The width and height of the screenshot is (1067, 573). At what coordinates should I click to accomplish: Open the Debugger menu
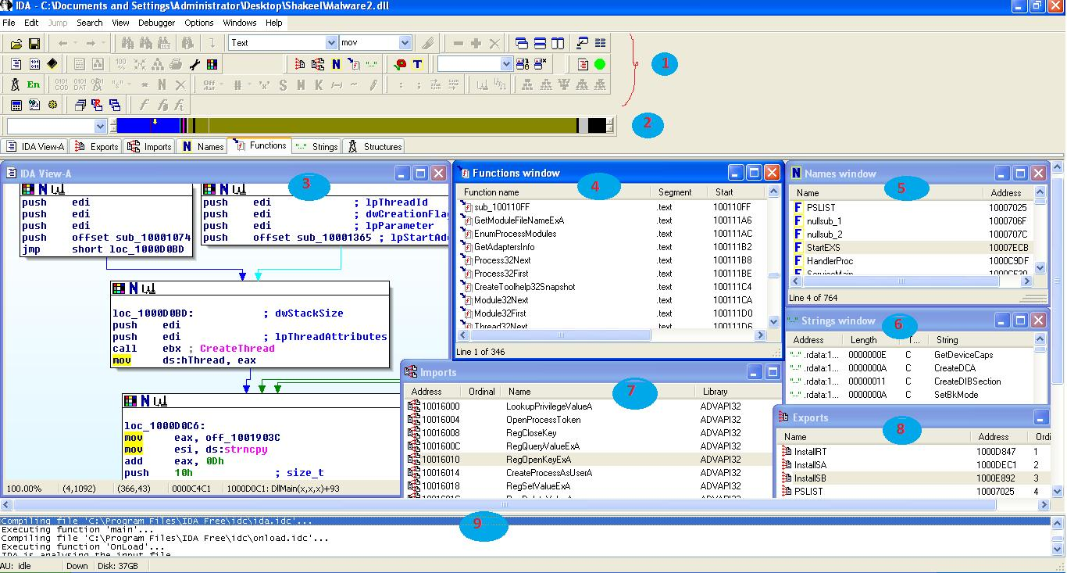click(x=156, y=23)
